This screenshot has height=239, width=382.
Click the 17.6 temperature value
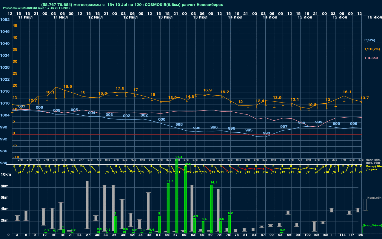tap(120, 88)
